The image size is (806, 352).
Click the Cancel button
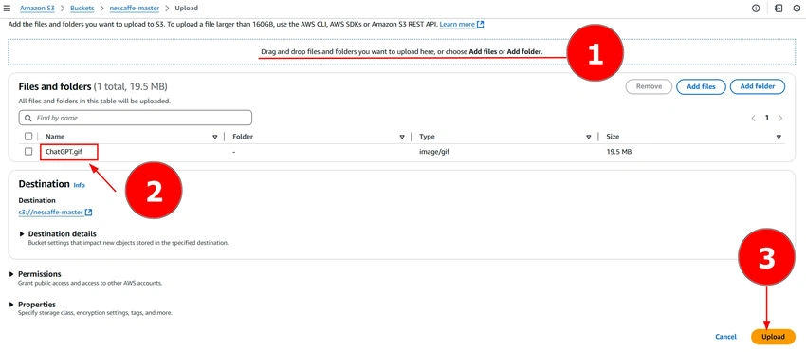pos(725,337)
